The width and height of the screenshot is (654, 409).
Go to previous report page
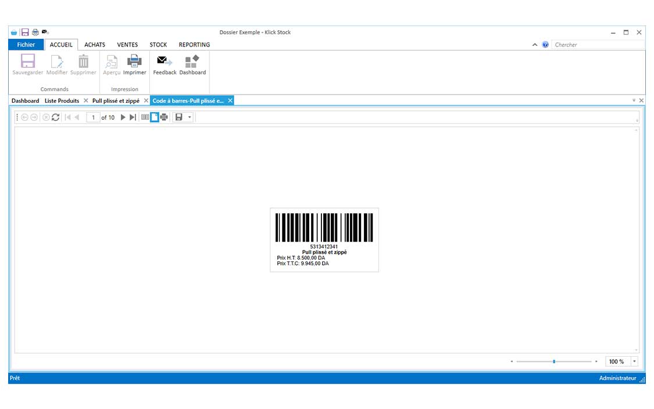pos(77,117)
